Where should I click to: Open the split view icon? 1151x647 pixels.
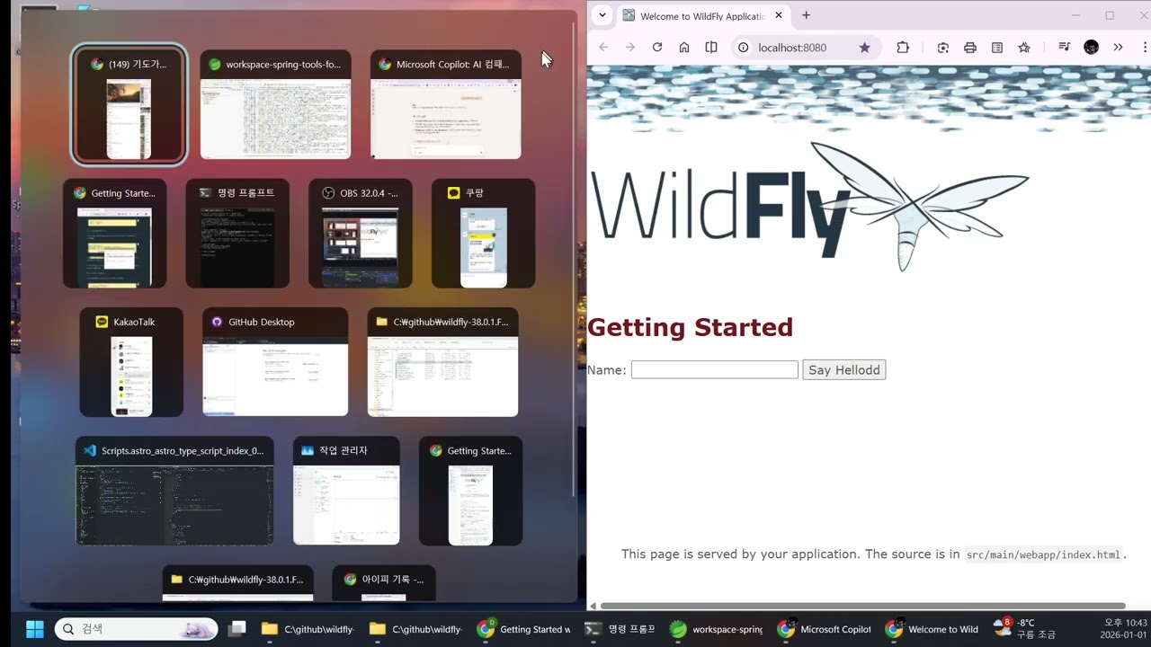coord(711,48)
